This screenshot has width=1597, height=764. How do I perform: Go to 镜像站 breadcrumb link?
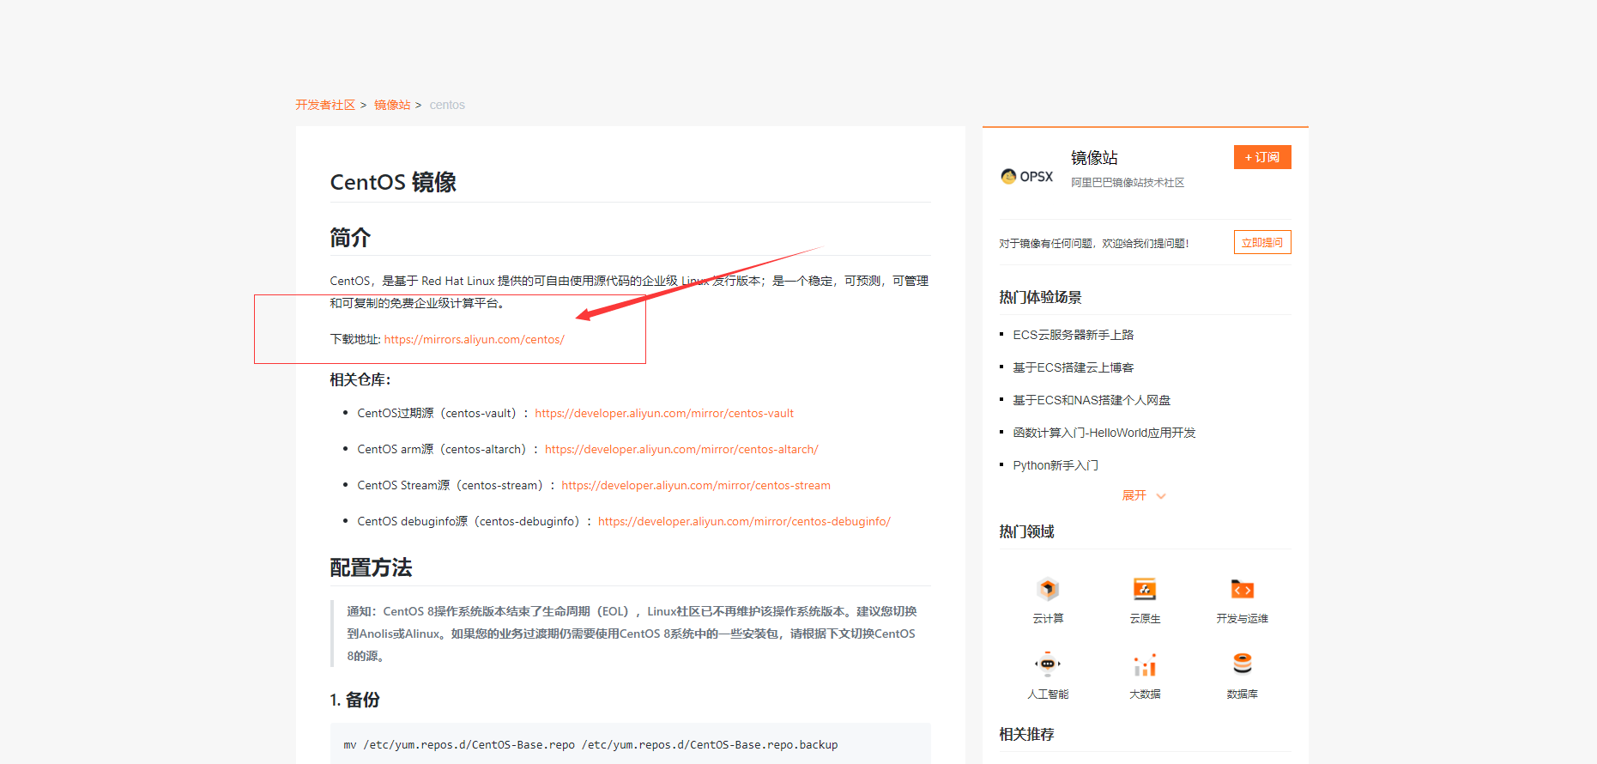click(392, 105)
